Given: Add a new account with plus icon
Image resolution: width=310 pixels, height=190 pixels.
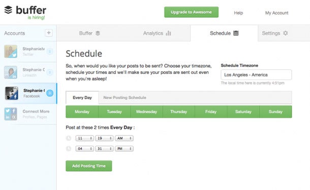Looking at the screenshot, I should click(x=49, y=33).
